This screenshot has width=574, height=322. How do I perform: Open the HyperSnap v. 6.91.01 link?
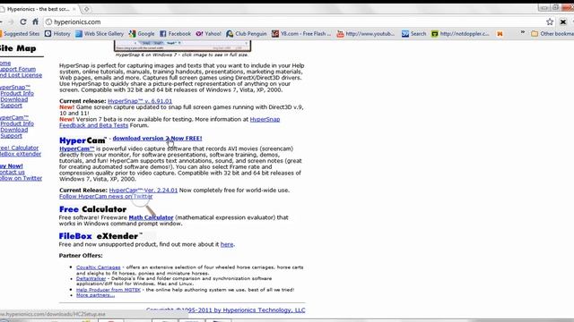140,101
